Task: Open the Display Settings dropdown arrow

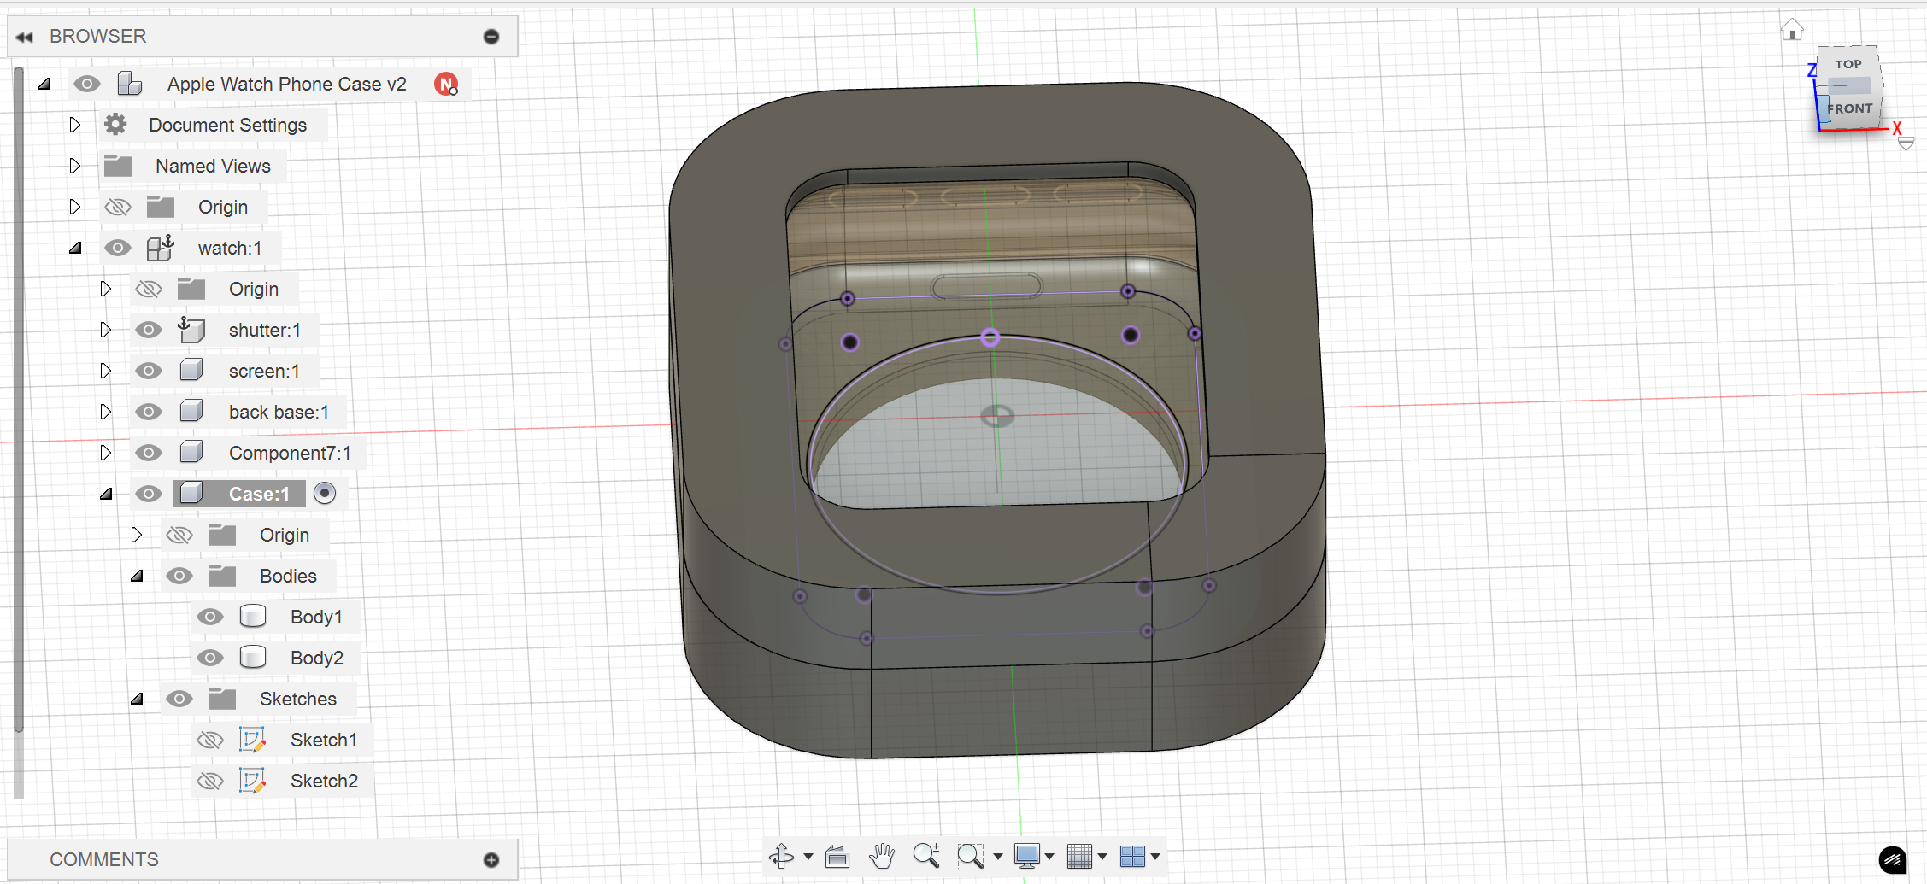Action: pyautogui.click(x=1049, y=856)
